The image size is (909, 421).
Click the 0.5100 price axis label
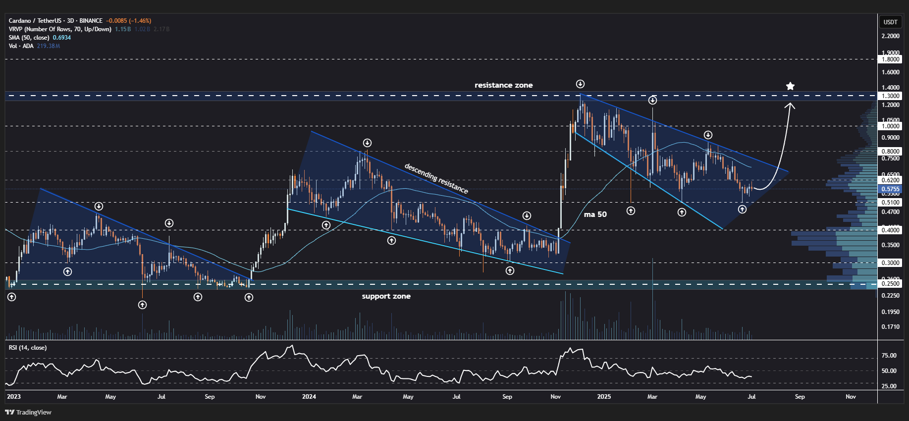[x=890, y=203]
